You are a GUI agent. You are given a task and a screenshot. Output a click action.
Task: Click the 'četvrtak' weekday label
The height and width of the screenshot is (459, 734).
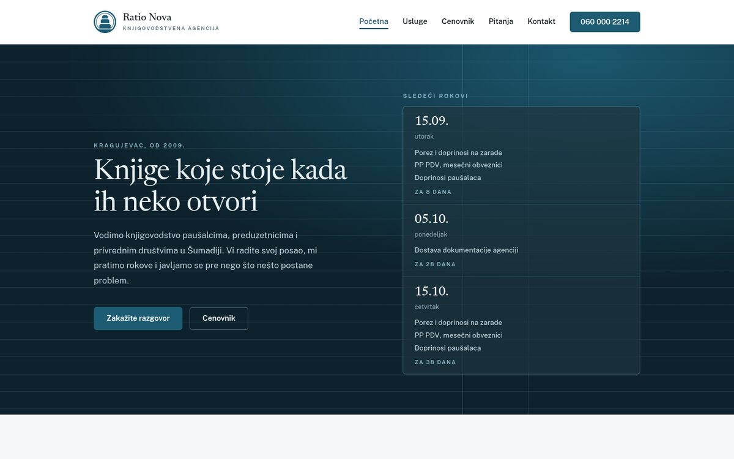coord(427,307)
